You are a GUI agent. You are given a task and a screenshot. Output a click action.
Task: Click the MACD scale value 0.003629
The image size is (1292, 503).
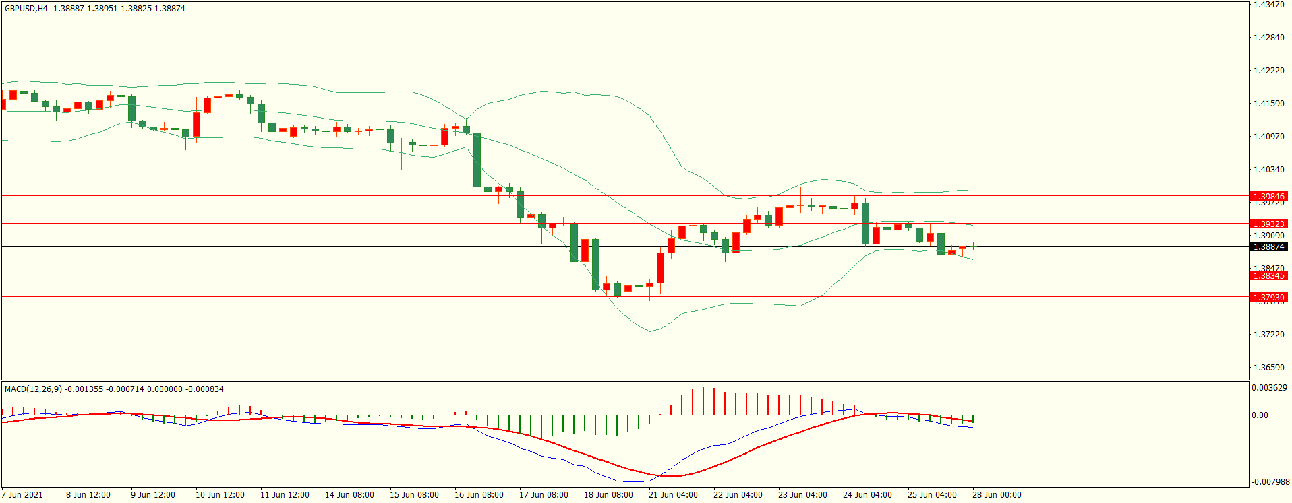pyautogui.click(x=1270, y=389)
